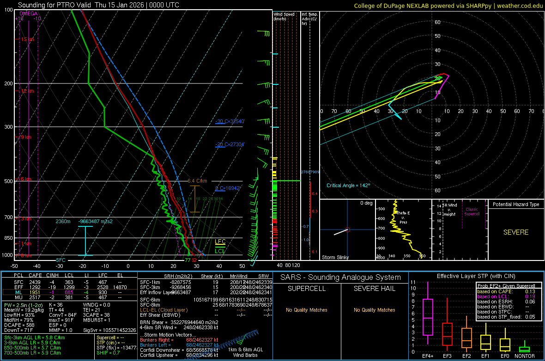545x361 pixels.
Task: Click the 'Corfidi Downshear' label
Action: pyautogui.click(x=162, y=350)
